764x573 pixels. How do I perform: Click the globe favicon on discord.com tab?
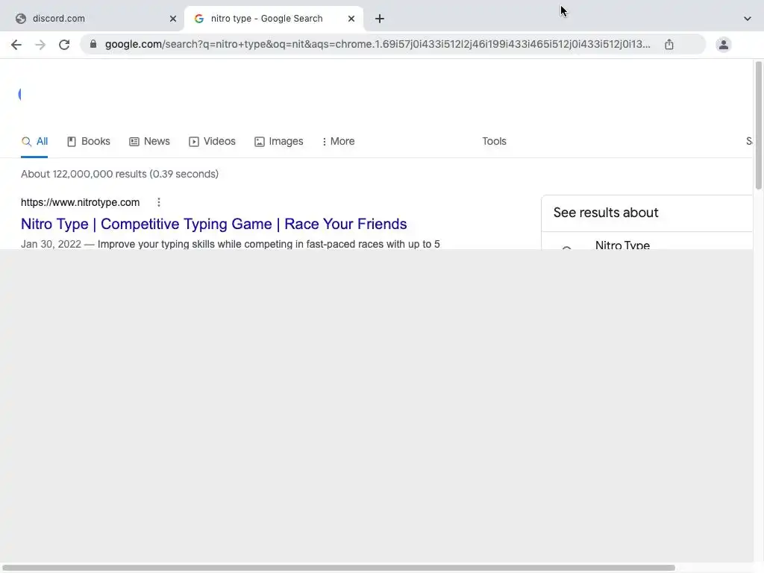(x=20, y=19)
